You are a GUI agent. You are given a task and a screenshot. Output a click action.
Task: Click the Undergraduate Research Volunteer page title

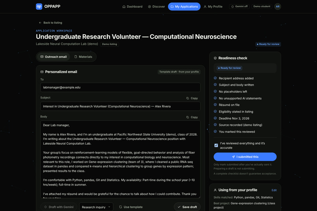(x=136, y=37)
